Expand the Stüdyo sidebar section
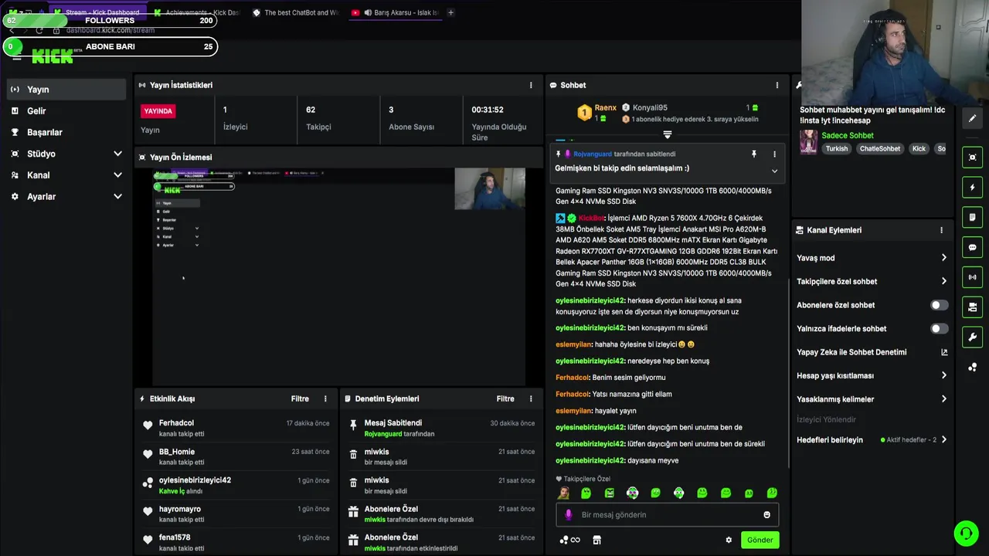Viewport: 989px width, 556px height. [x=117, y=154]
